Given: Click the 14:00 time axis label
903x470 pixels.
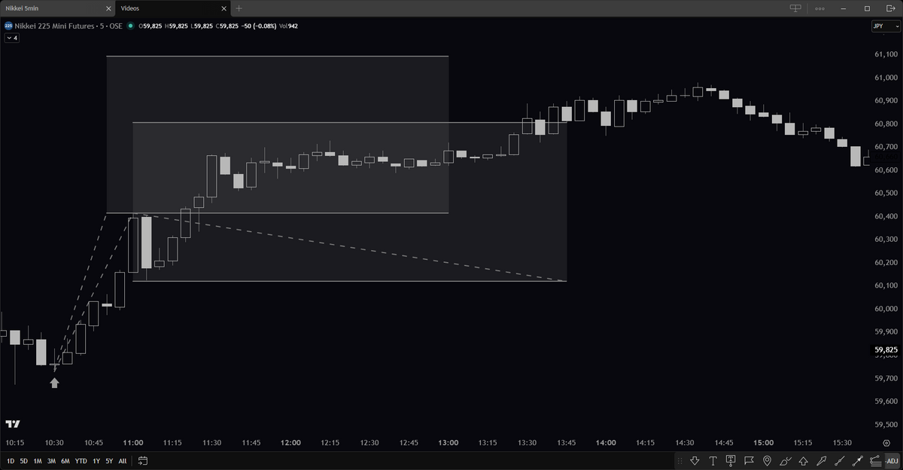Looking at the screenshot, I should [605, 443].
